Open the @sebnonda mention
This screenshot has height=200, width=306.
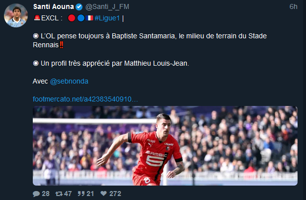[69, 81]
